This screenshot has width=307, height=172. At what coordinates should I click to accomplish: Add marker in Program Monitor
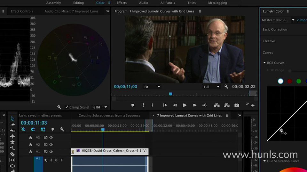click(133, 105)
